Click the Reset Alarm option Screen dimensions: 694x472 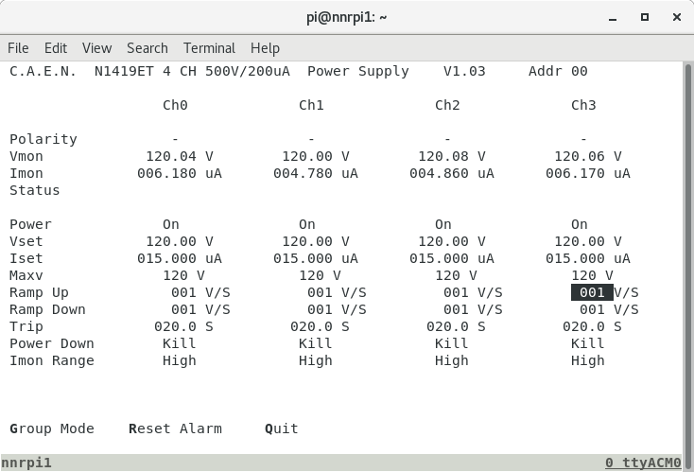(175, 428)
